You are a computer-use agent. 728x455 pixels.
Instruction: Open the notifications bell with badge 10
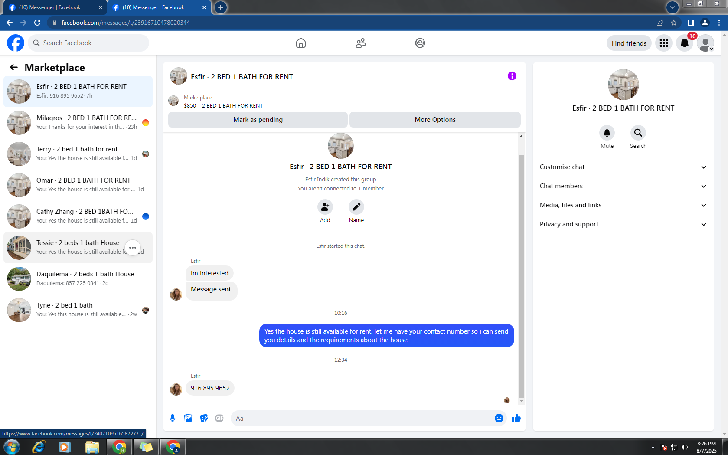pyautogui.click(x=685, y=43)
